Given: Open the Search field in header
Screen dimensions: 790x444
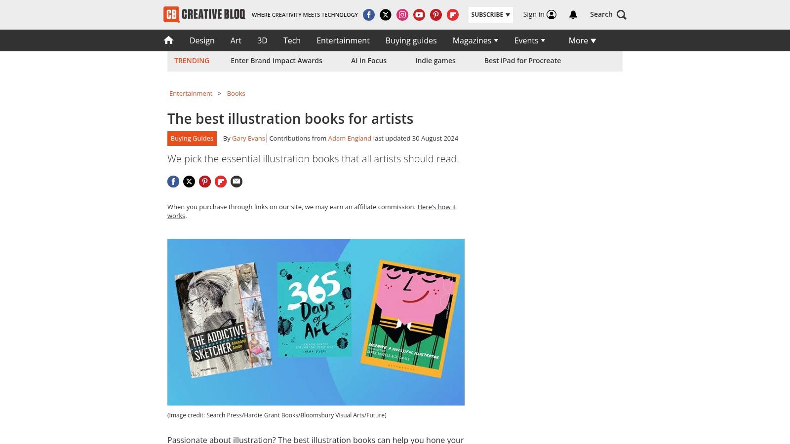Looking at the screenshot, I should click(608, 15).
